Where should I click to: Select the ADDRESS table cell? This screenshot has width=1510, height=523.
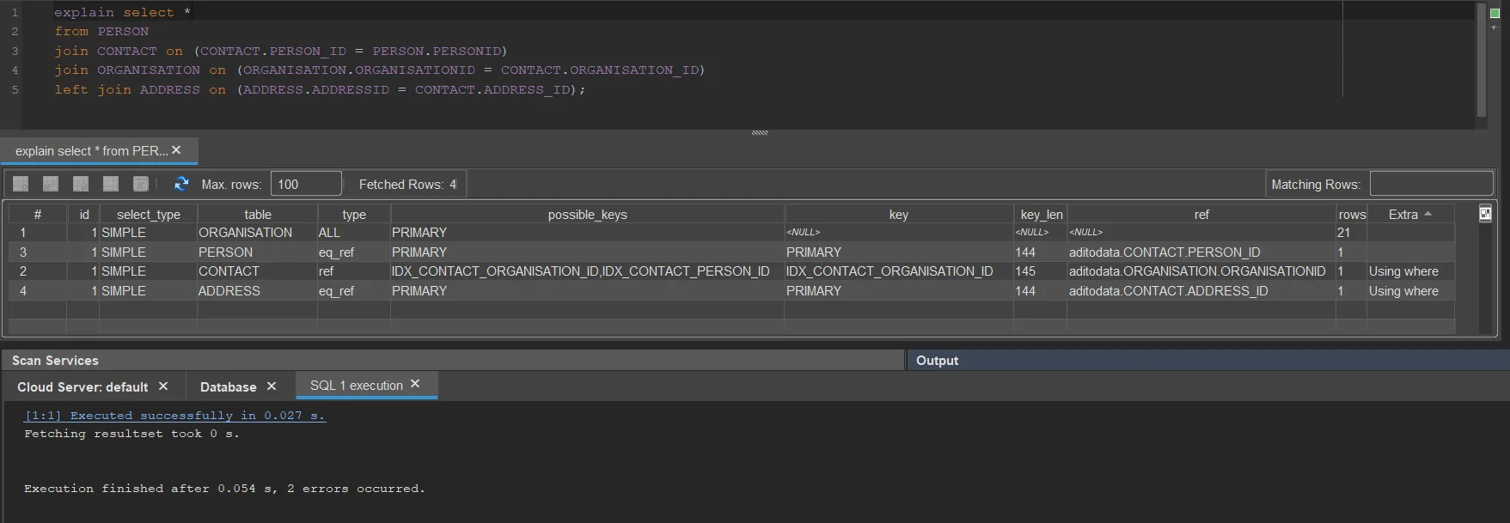(257, 291)
